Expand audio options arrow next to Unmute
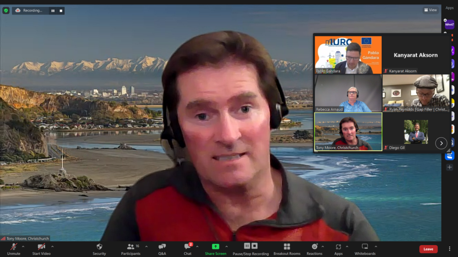458x257 pixels. (x=24, y=246)
